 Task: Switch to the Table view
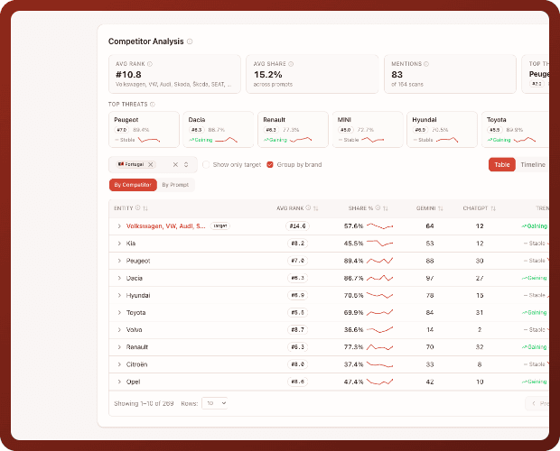coord(502,165)
